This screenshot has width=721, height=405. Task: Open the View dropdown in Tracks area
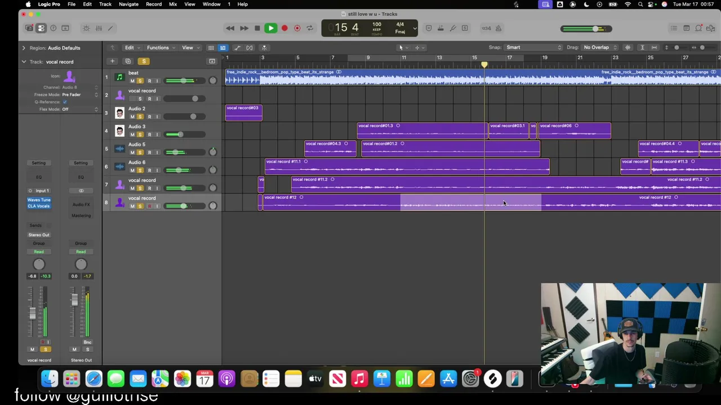click(189, 48)
